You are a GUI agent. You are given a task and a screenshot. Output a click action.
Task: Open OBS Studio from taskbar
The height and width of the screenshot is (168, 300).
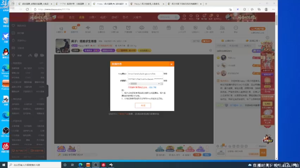[x=96, y=165]
